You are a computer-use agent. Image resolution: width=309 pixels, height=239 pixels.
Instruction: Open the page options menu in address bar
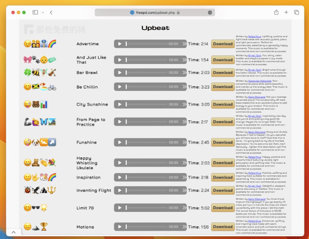(x=210, y=12)
